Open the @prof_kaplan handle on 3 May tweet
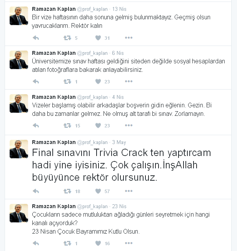The image size is (237, 251). click(92, 142)
